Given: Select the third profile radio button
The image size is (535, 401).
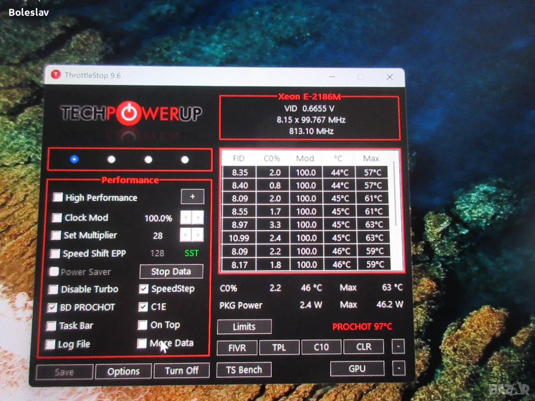Looking at the screenshot, I should (148, 160).
